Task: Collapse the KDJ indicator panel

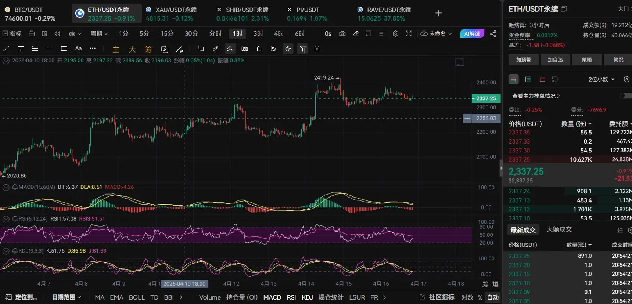Action: [x=6, y=251]
